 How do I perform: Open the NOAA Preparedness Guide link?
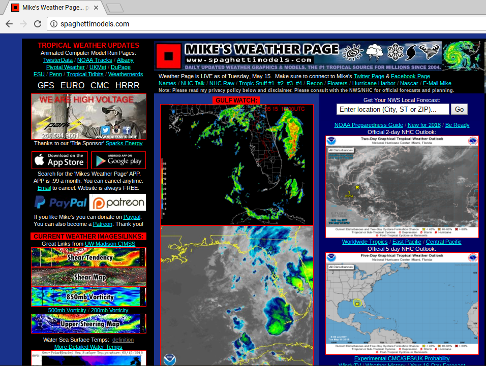pos(369,125)
